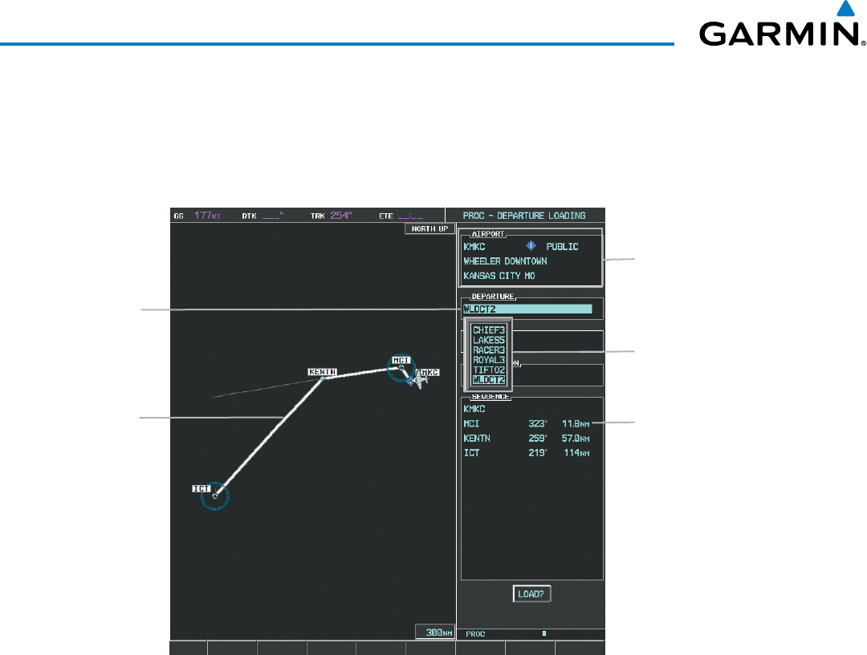
Task: Click the KANSAS CITY MO text
Action: 499,276
